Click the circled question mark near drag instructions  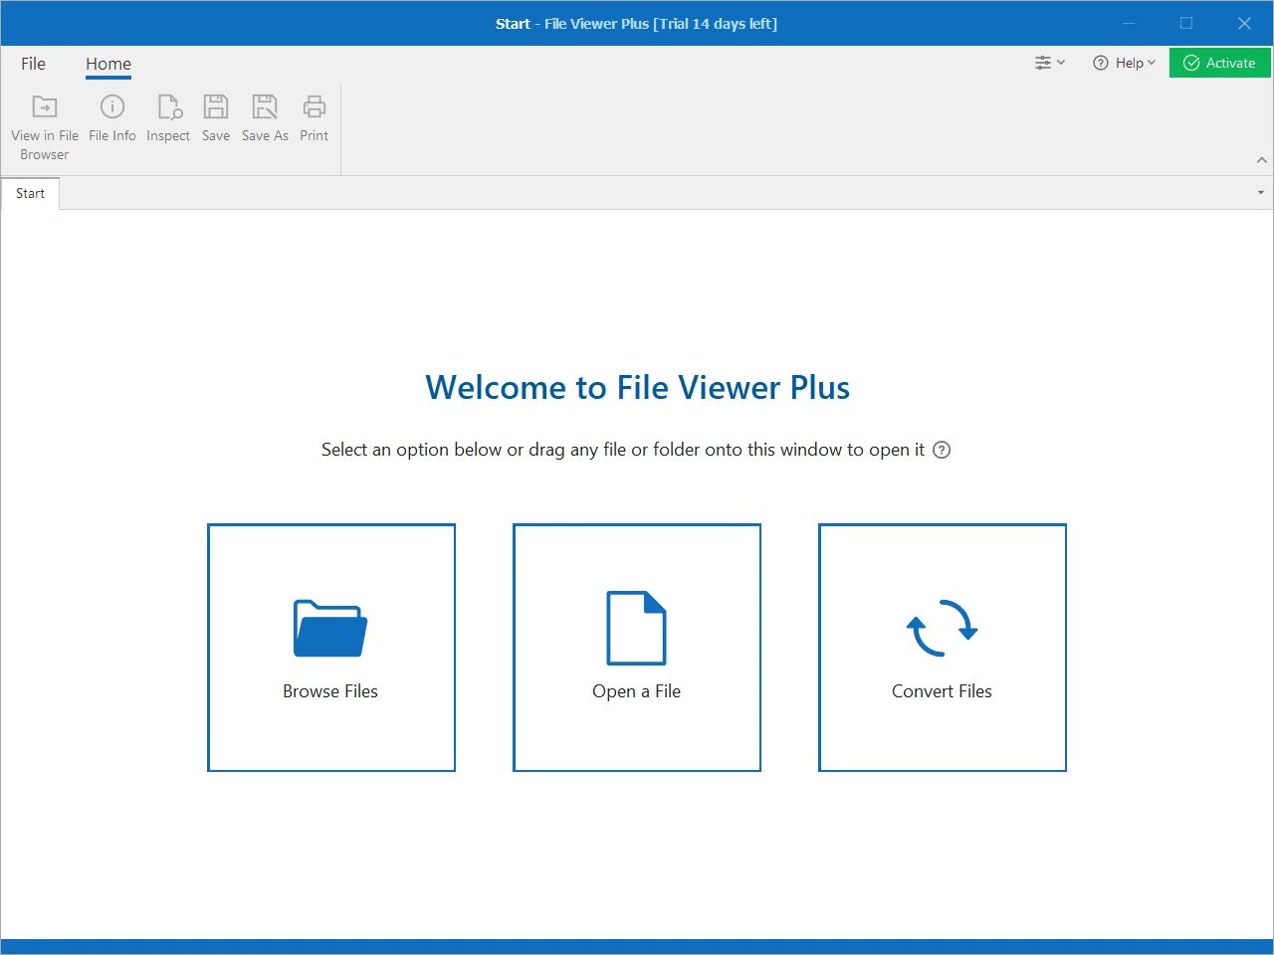941,450
